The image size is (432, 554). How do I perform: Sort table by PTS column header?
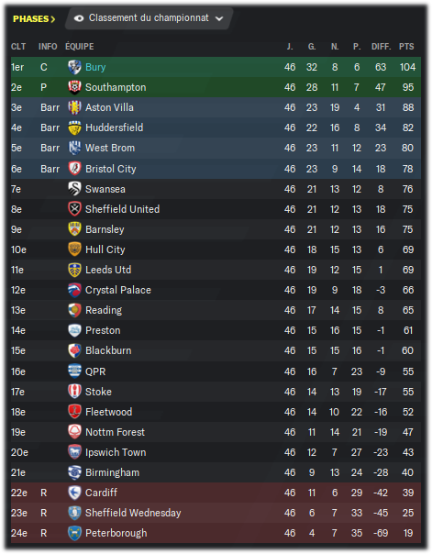coord(406,47)
